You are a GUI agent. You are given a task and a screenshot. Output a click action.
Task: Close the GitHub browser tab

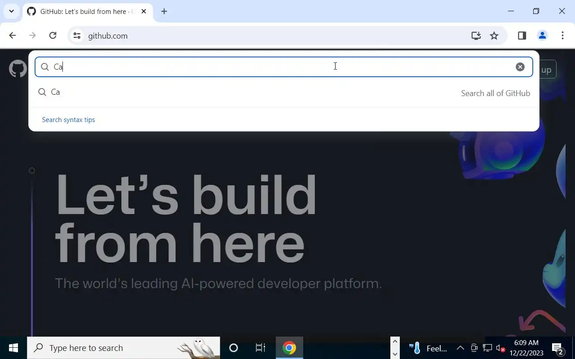click(x=144, y=11)
